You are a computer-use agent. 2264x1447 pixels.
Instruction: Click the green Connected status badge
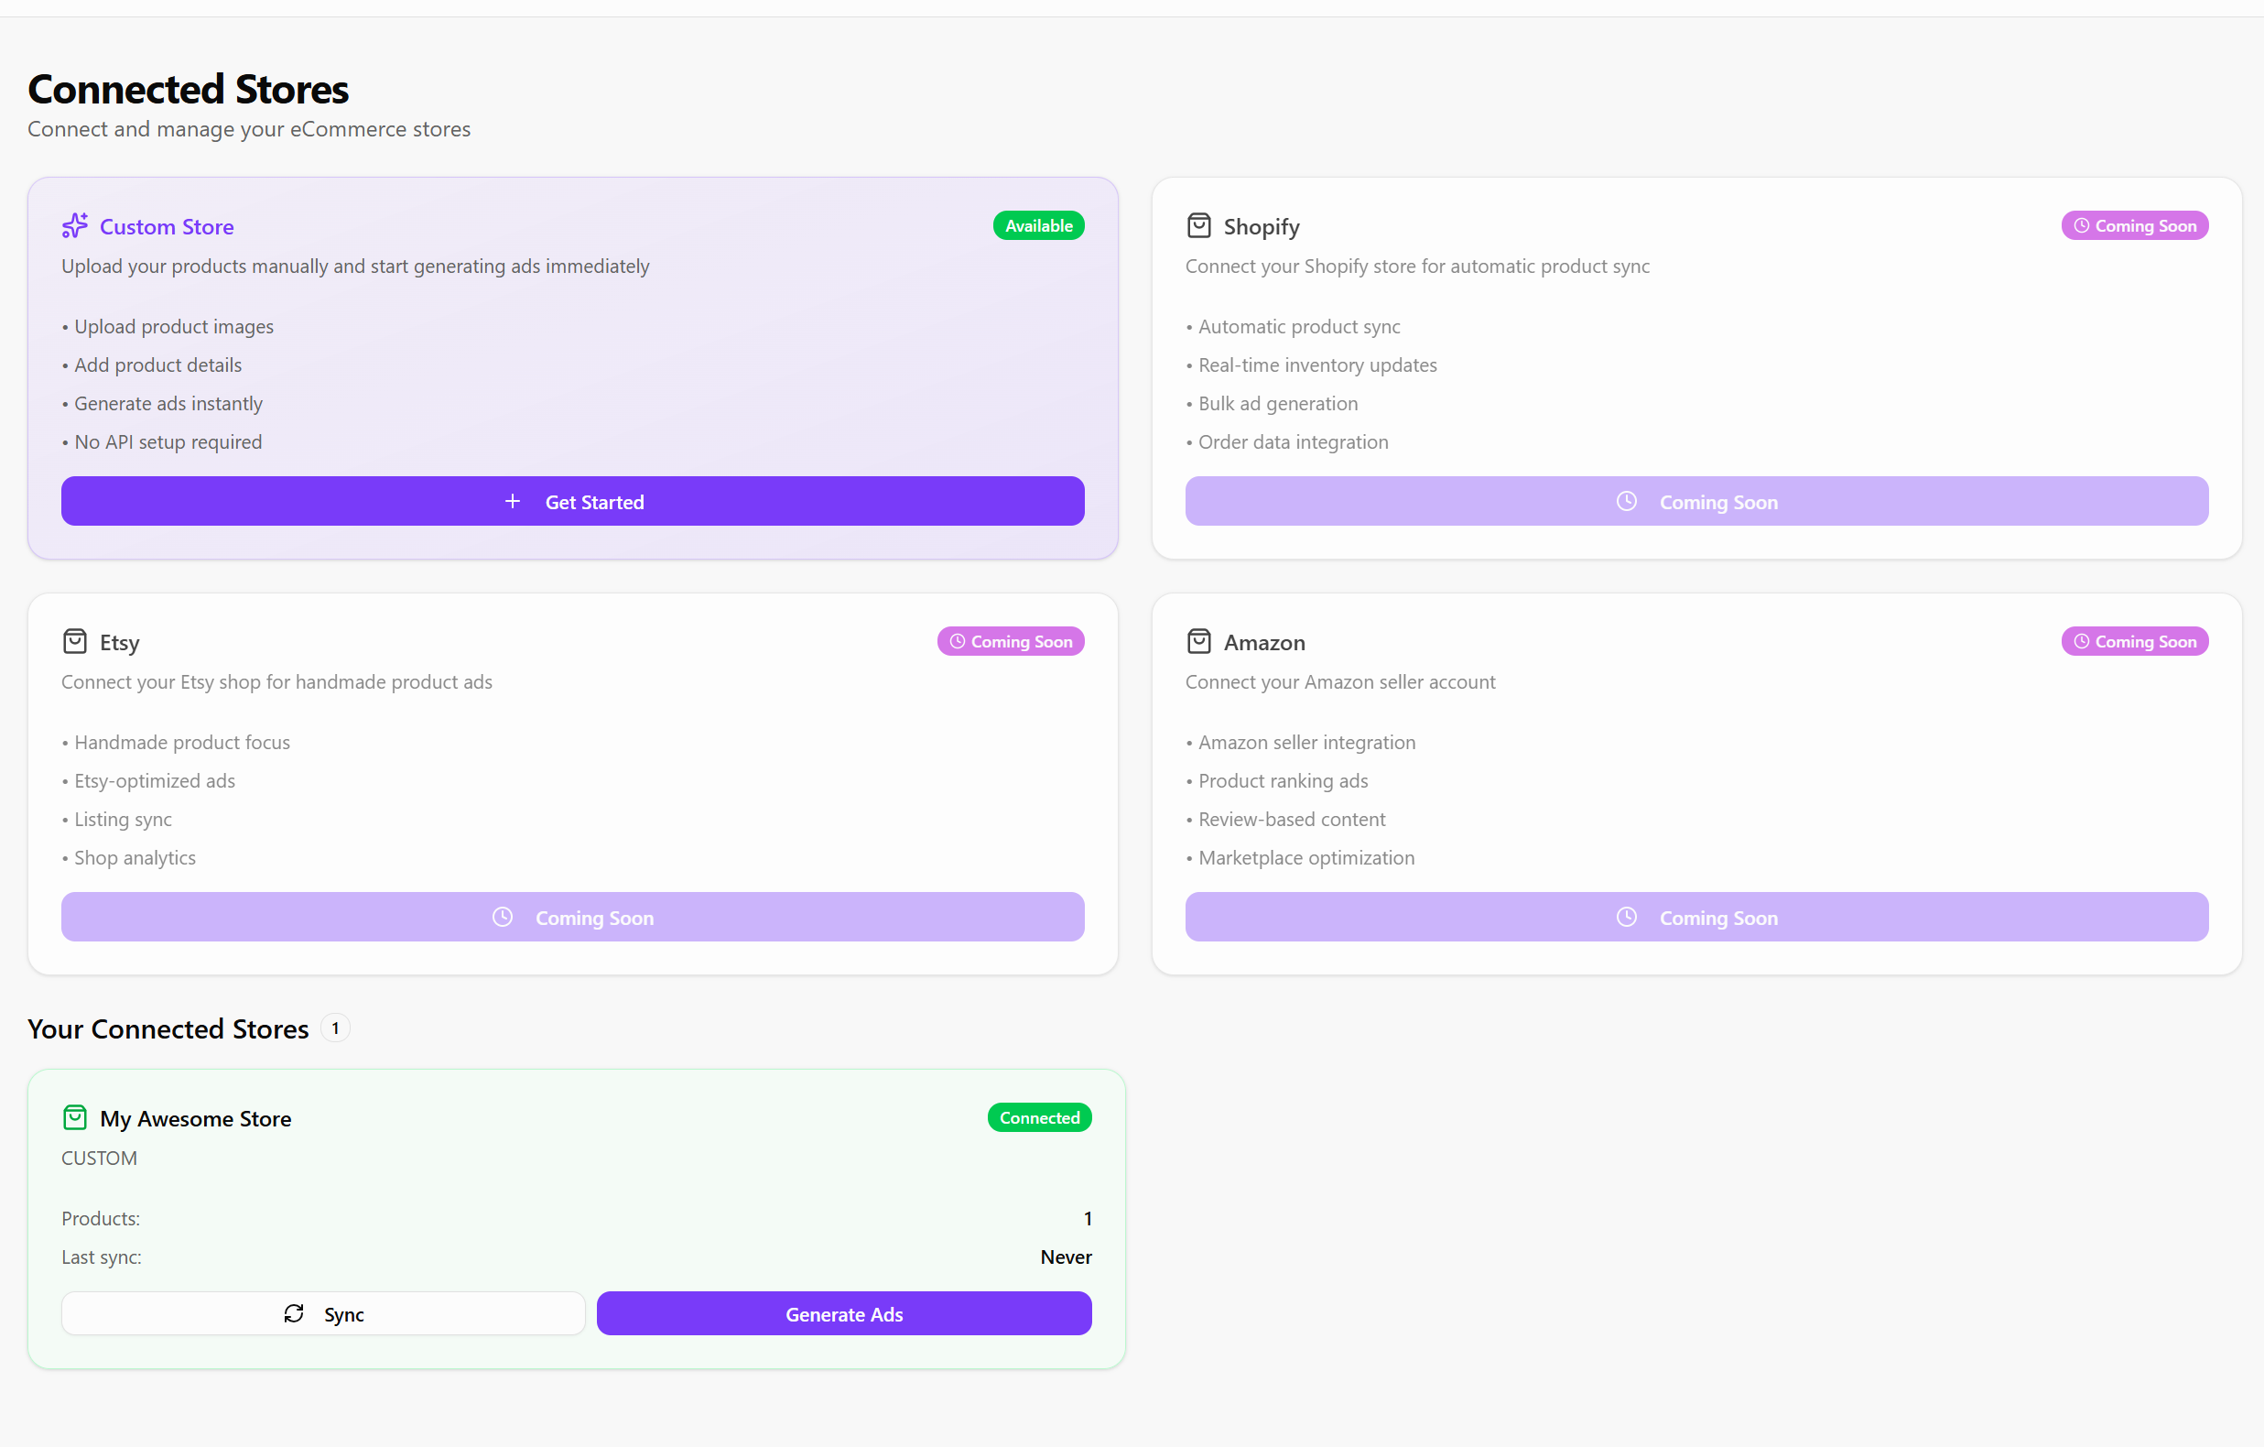pyautogui.click(x=1039, y=1117)
